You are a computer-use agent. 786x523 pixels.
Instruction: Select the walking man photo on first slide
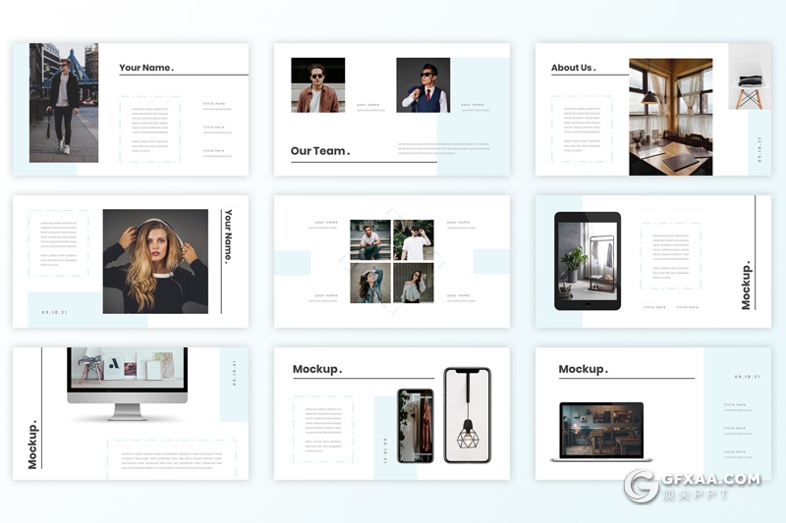[64, 102]
